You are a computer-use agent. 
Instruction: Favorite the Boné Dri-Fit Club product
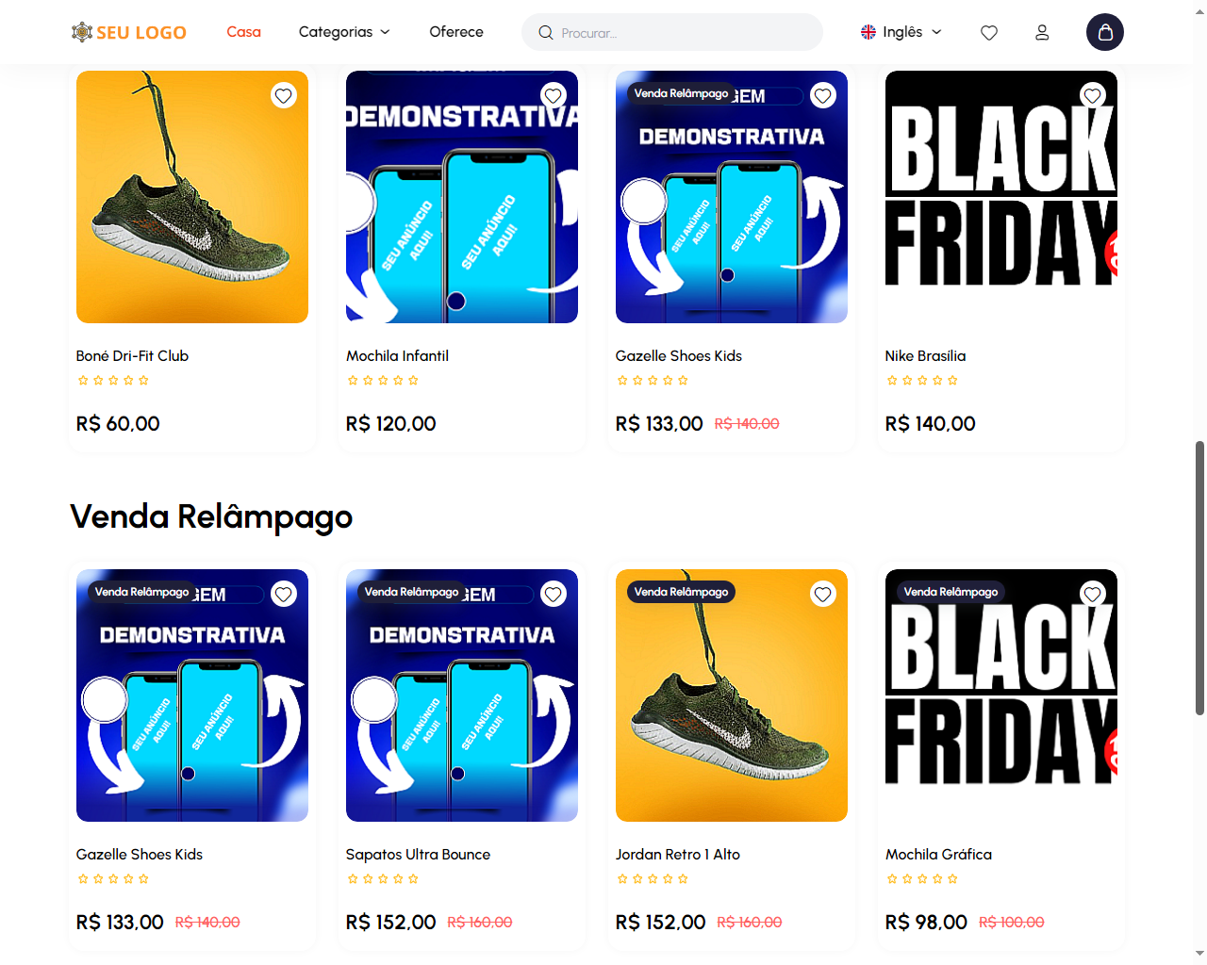(284, 95)
